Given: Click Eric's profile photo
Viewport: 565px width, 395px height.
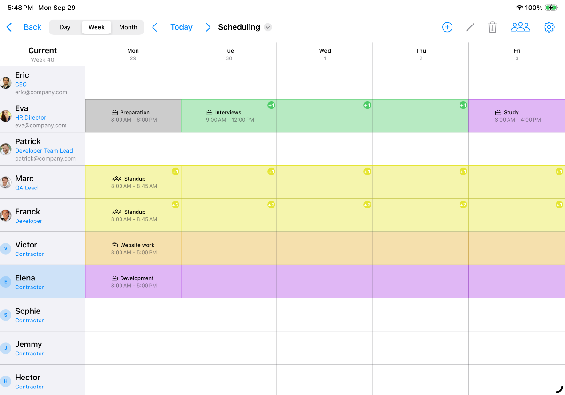Looking at the screenshot, I should [6, 83].
